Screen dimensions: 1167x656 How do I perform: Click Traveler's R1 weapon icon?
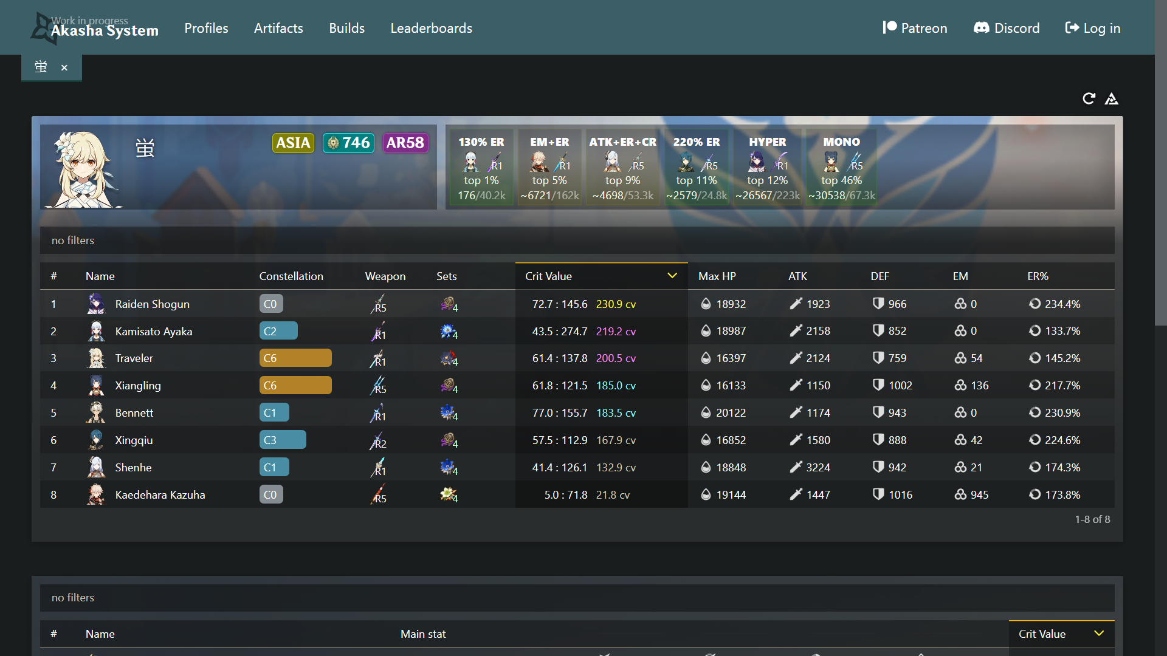[x=378, y=358]
